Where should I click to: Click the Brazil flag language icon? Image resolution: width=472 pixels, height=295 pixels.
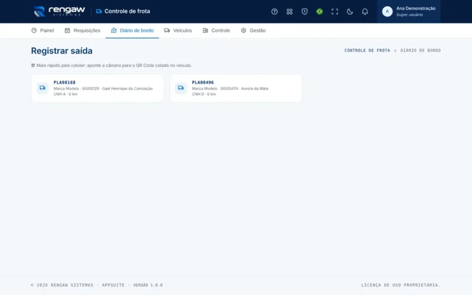click(320, 12)
